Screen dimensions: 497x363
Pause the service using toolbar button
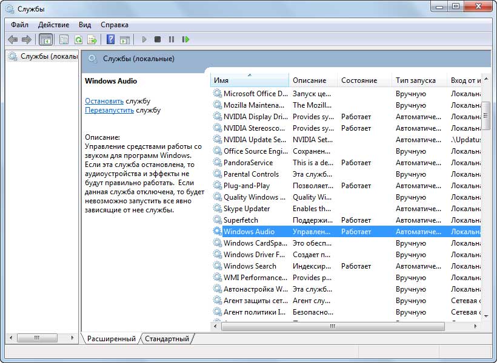(x=172, y=39)
